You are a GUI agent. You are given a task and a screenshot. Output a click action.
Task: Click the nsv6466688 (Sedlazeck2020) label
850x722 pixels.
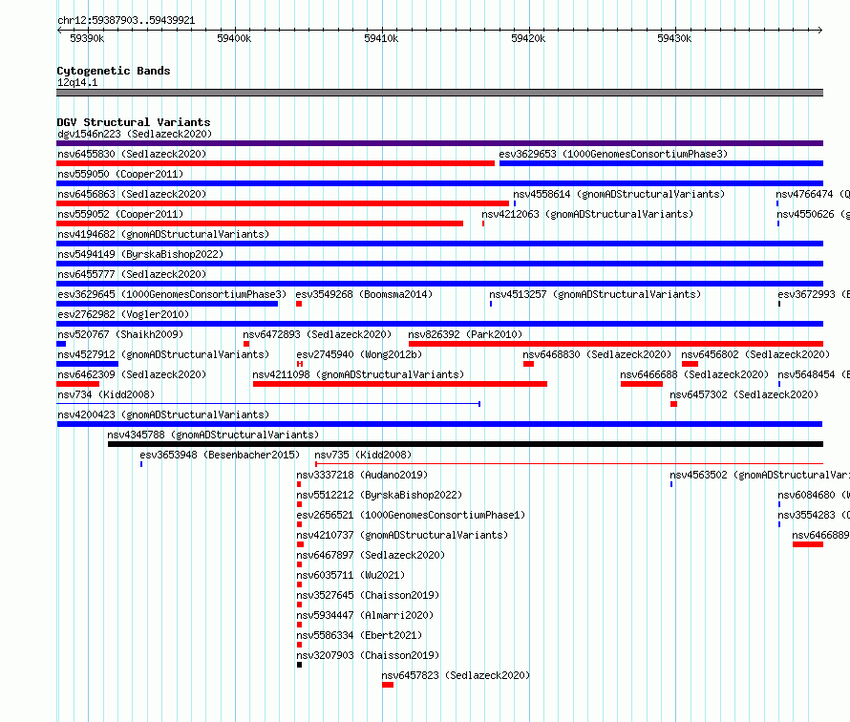(694, 374)
